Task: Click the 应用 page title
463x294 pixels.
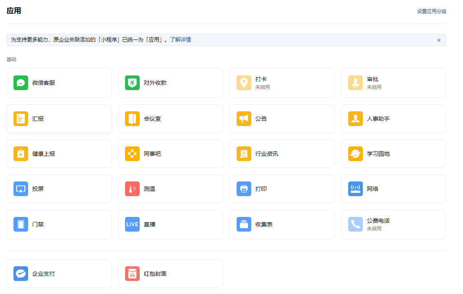Action: (x=14, y=11)
